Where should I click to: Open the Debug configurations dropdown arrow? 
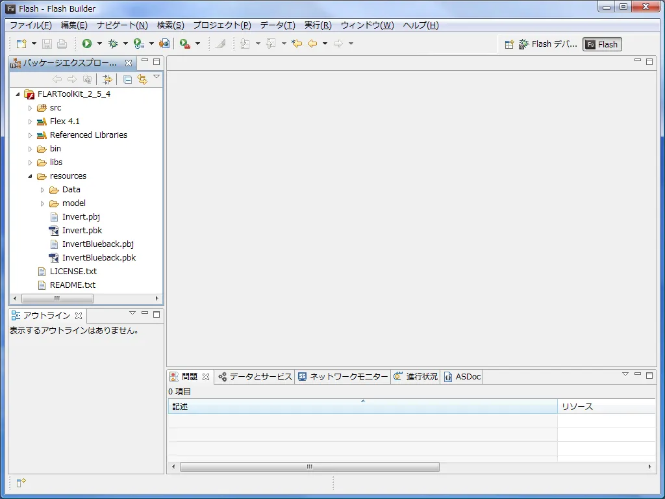click(x=125, y=44)
